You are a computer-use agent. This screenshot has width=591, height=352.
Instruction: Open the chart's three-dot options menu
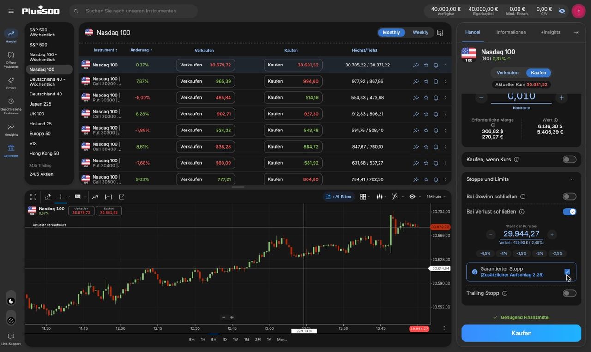coord(444,328)
